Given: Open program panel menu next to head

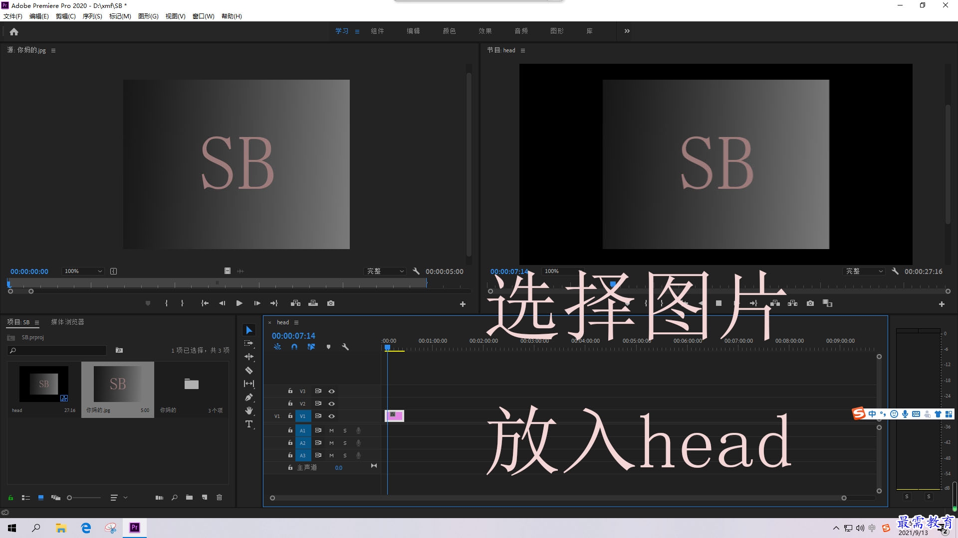Looking at the screenshot, I should [523, 50].
